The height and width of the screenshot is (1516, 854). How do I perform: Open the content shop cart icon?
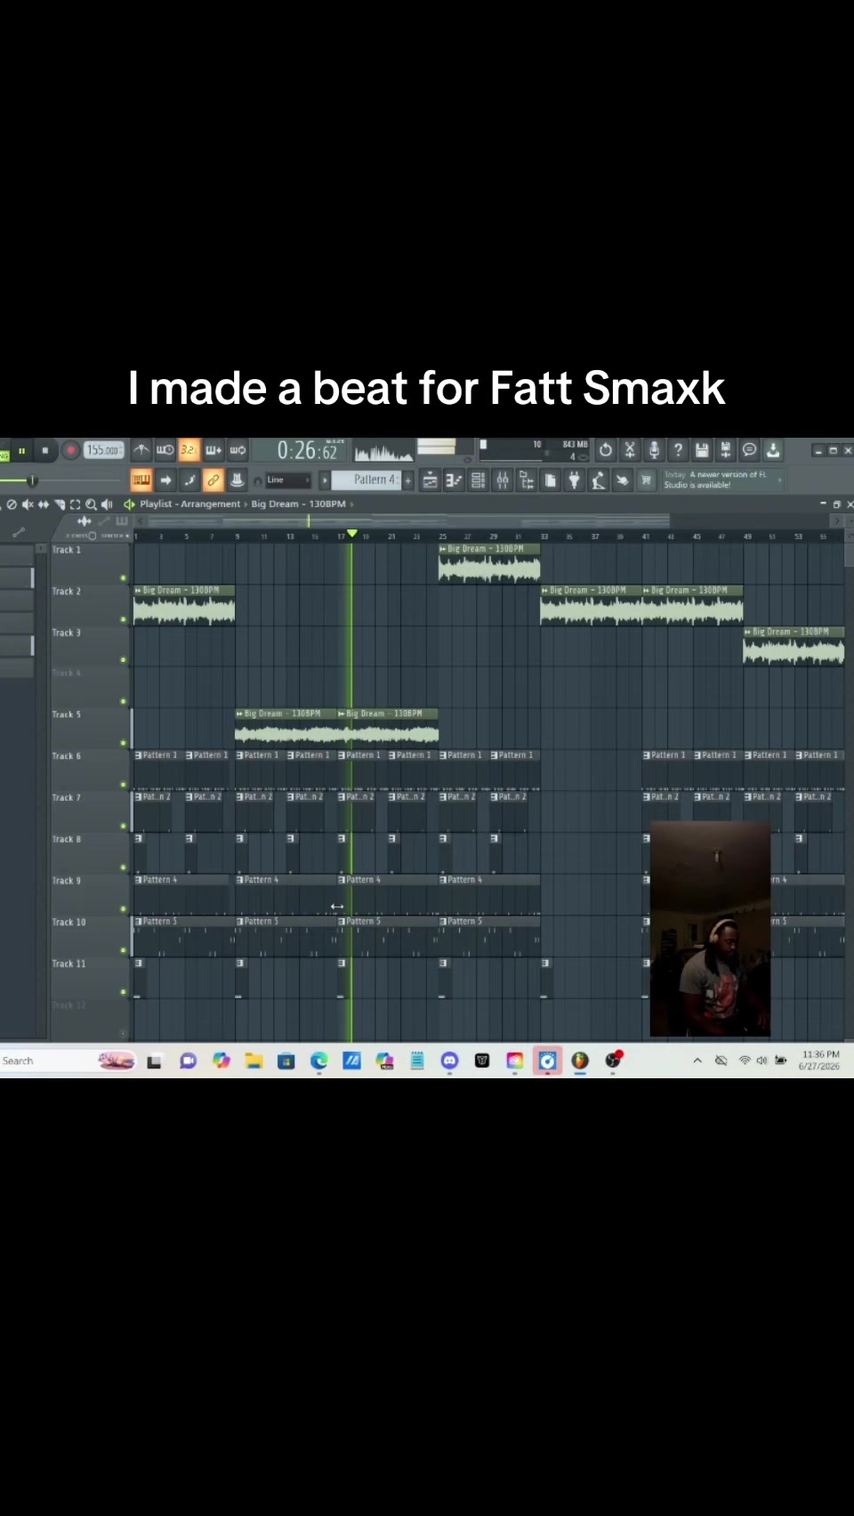(646, 480)
